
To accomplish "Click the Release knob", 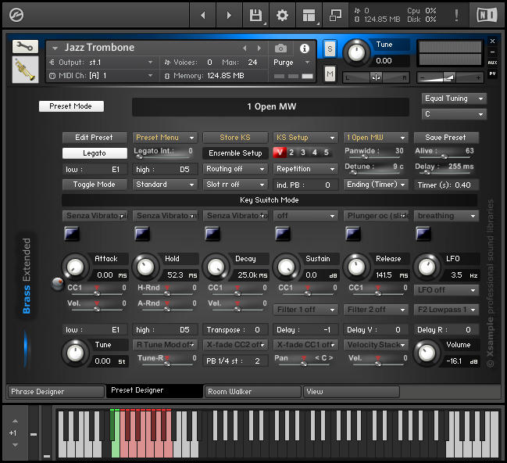I will pos(356,267).
